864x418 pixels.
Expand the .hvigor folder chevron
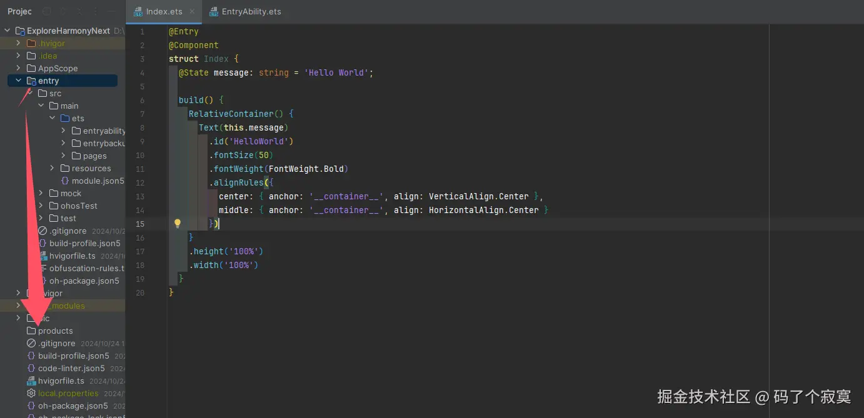point(19,43)
